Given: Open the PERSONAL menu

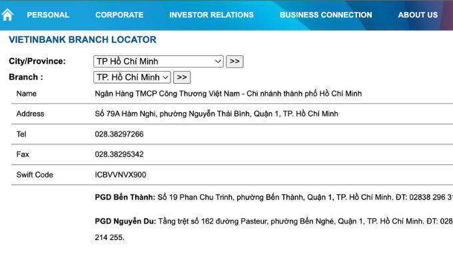Looking at the screenshot, I should click(48, 15).
